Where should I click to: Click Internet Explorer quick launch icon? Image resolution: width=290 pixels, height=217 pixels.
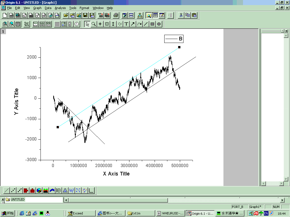click(22, 213)
